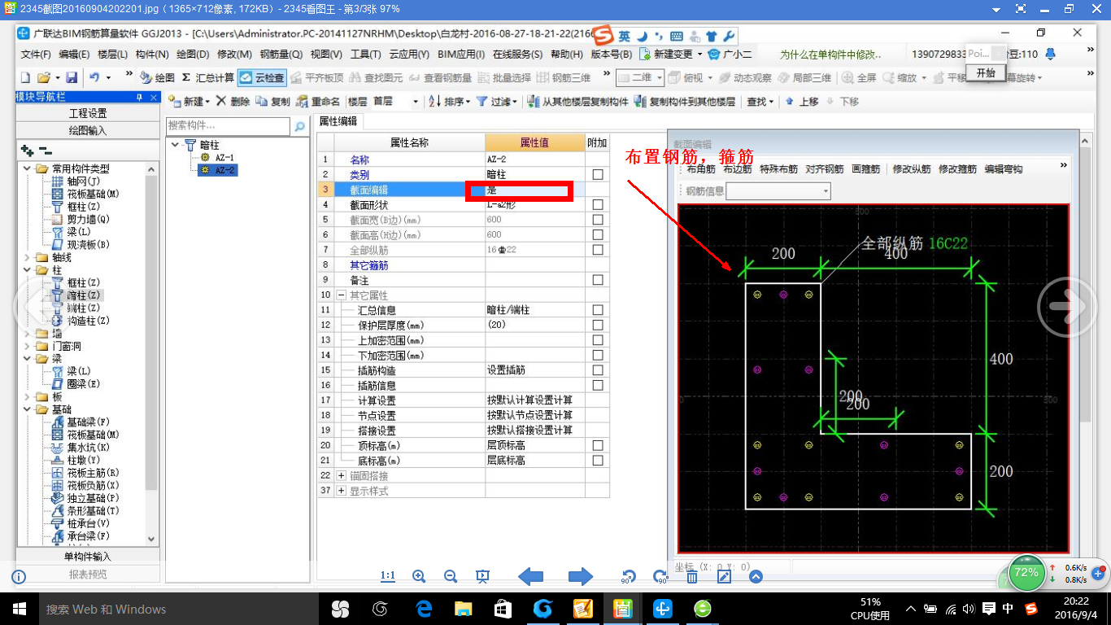The image size is (1111, 625).
Task: Go to previous image with blue left arrow
Action: [x=531, y=576]
